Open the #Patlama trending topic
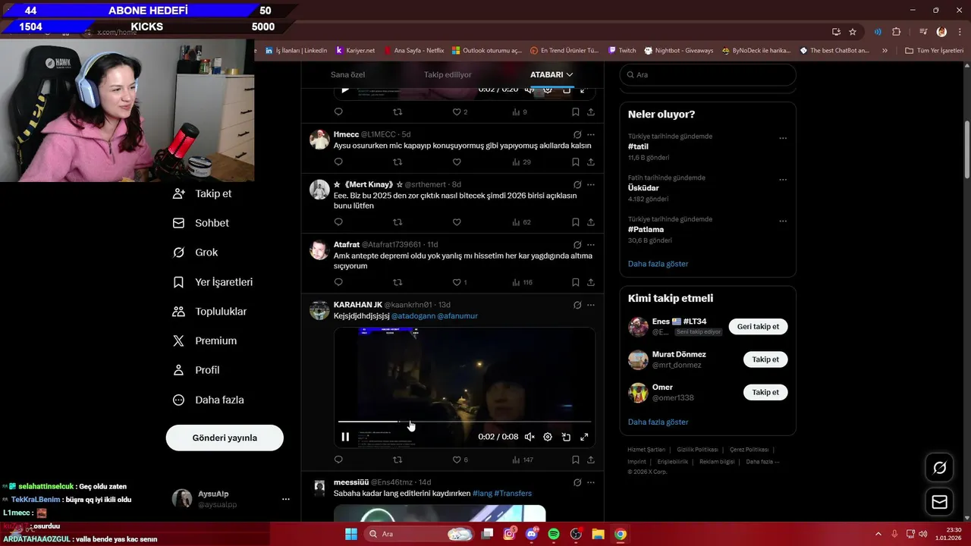This screenshot has height=546, width=971. coord(646,229)
